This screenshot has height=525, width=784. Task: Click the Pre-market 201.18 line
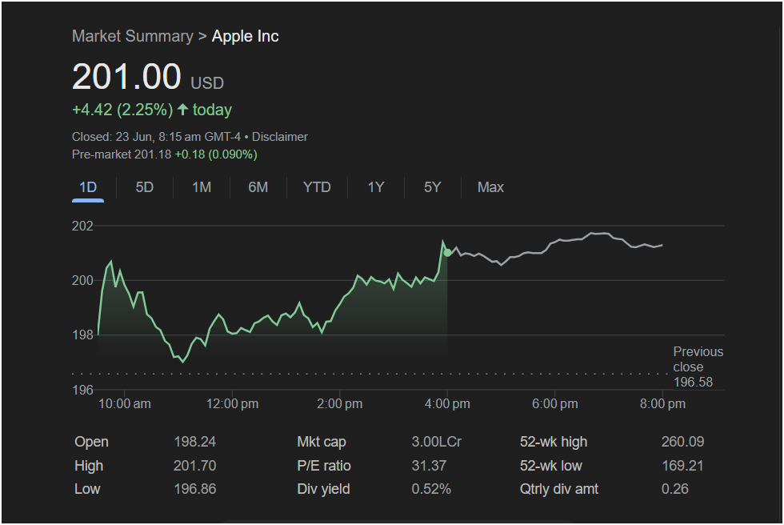click(165, 154)
